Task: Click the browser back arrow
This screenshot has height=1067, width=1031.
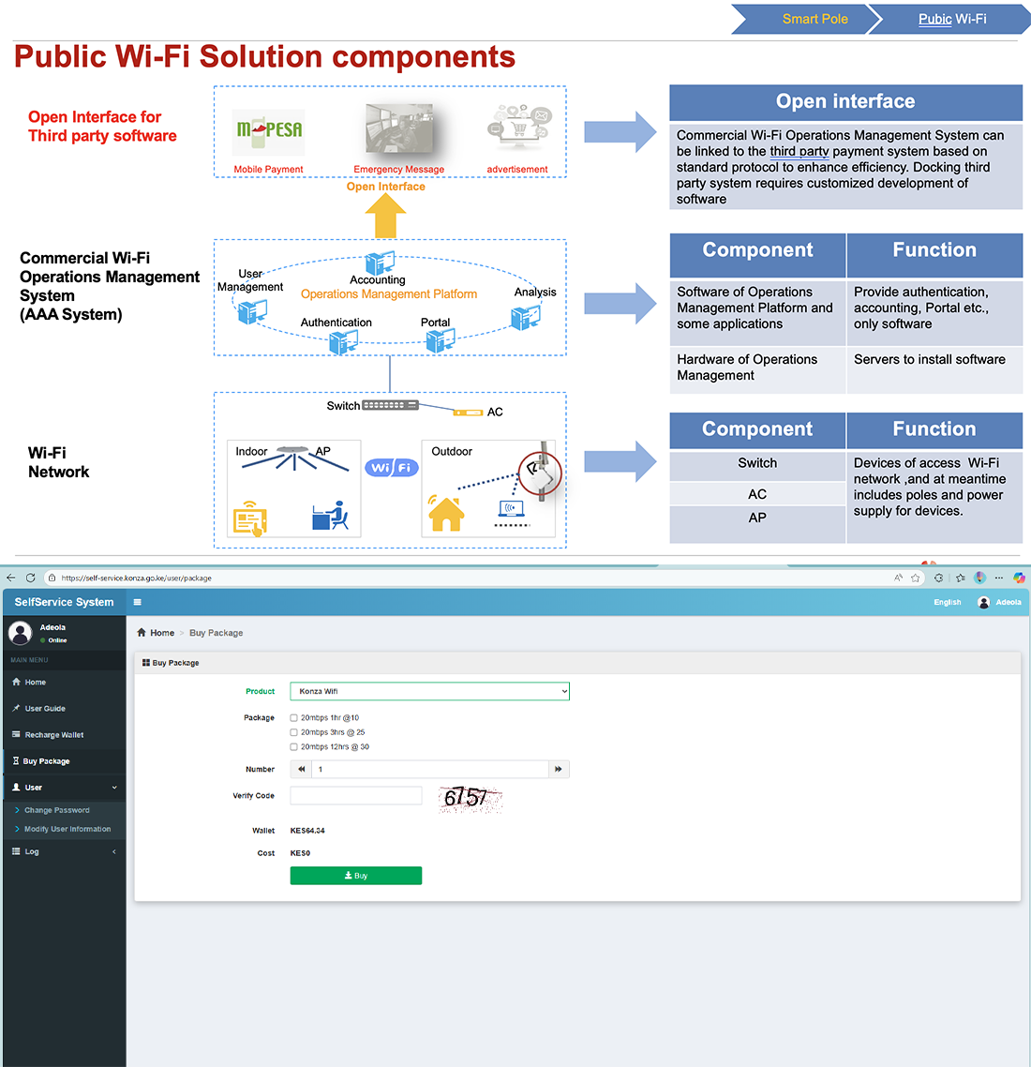Action: click(x=11, y=578)
